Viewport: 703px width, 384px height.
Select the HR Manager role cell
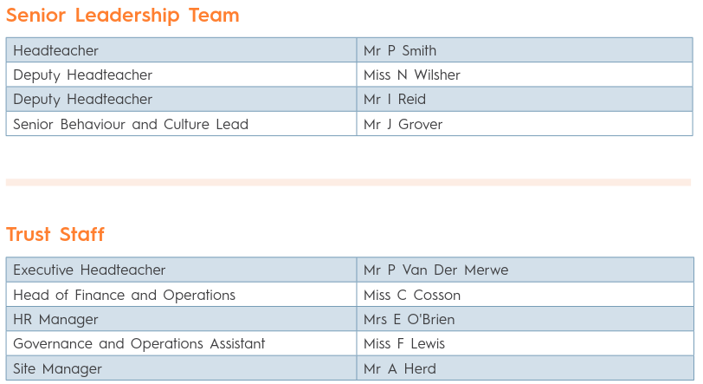tap(56, 319)
